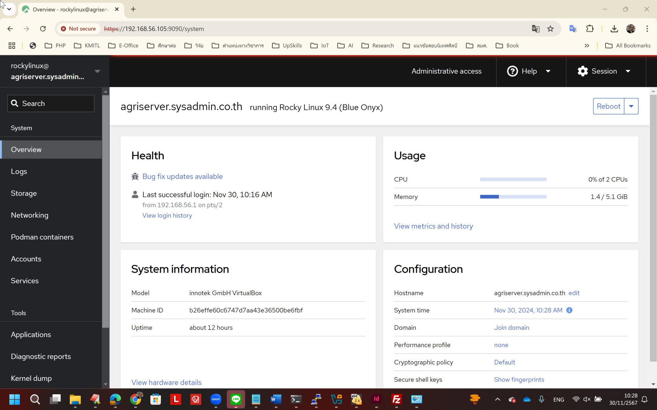This screenshot has width=657, height=410.
Task: Open the bookmarks overflow chevron
Action: point(587,45)
